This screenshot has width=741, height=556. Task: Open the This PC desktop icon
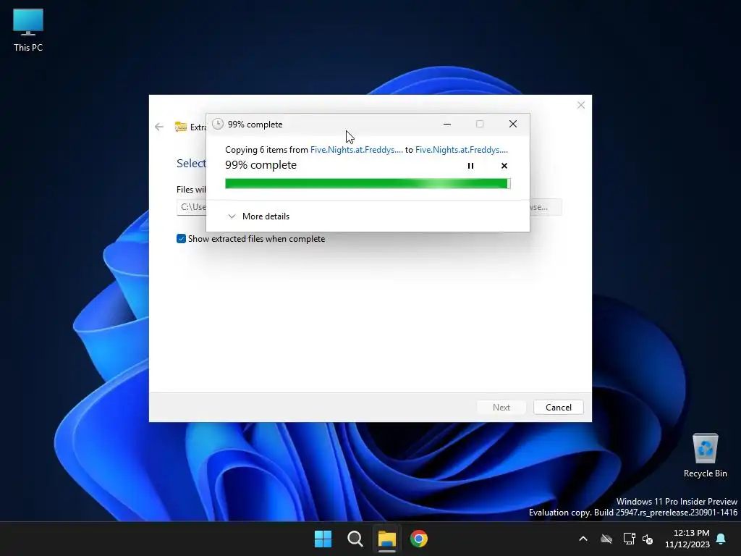(x=28, y=30)
